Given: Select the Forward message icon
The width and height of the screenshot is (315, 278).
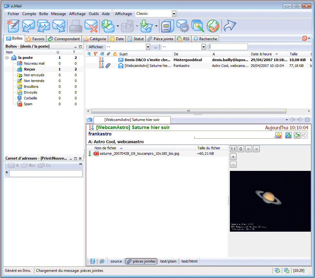Looking at the screenshot, I should [59, 26].
